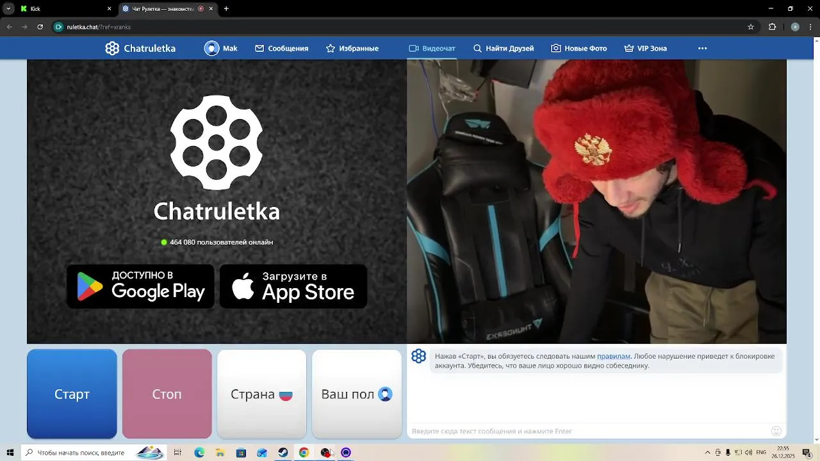Screen dimensions: 820x461
Task: Open the browser extensions puzzle icon
Action: [x=772, y=27]
